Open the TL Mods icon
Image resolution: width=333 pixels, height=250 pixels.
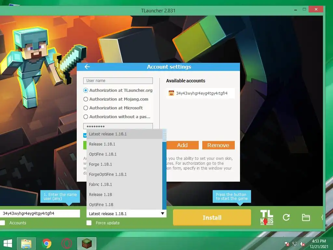click(x=267, y=217)
